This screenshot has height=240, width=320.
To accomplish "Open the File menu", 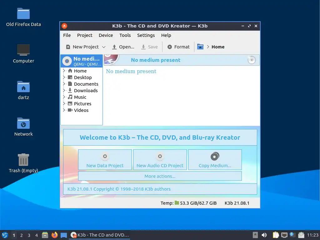I will [x=67, y=35].
